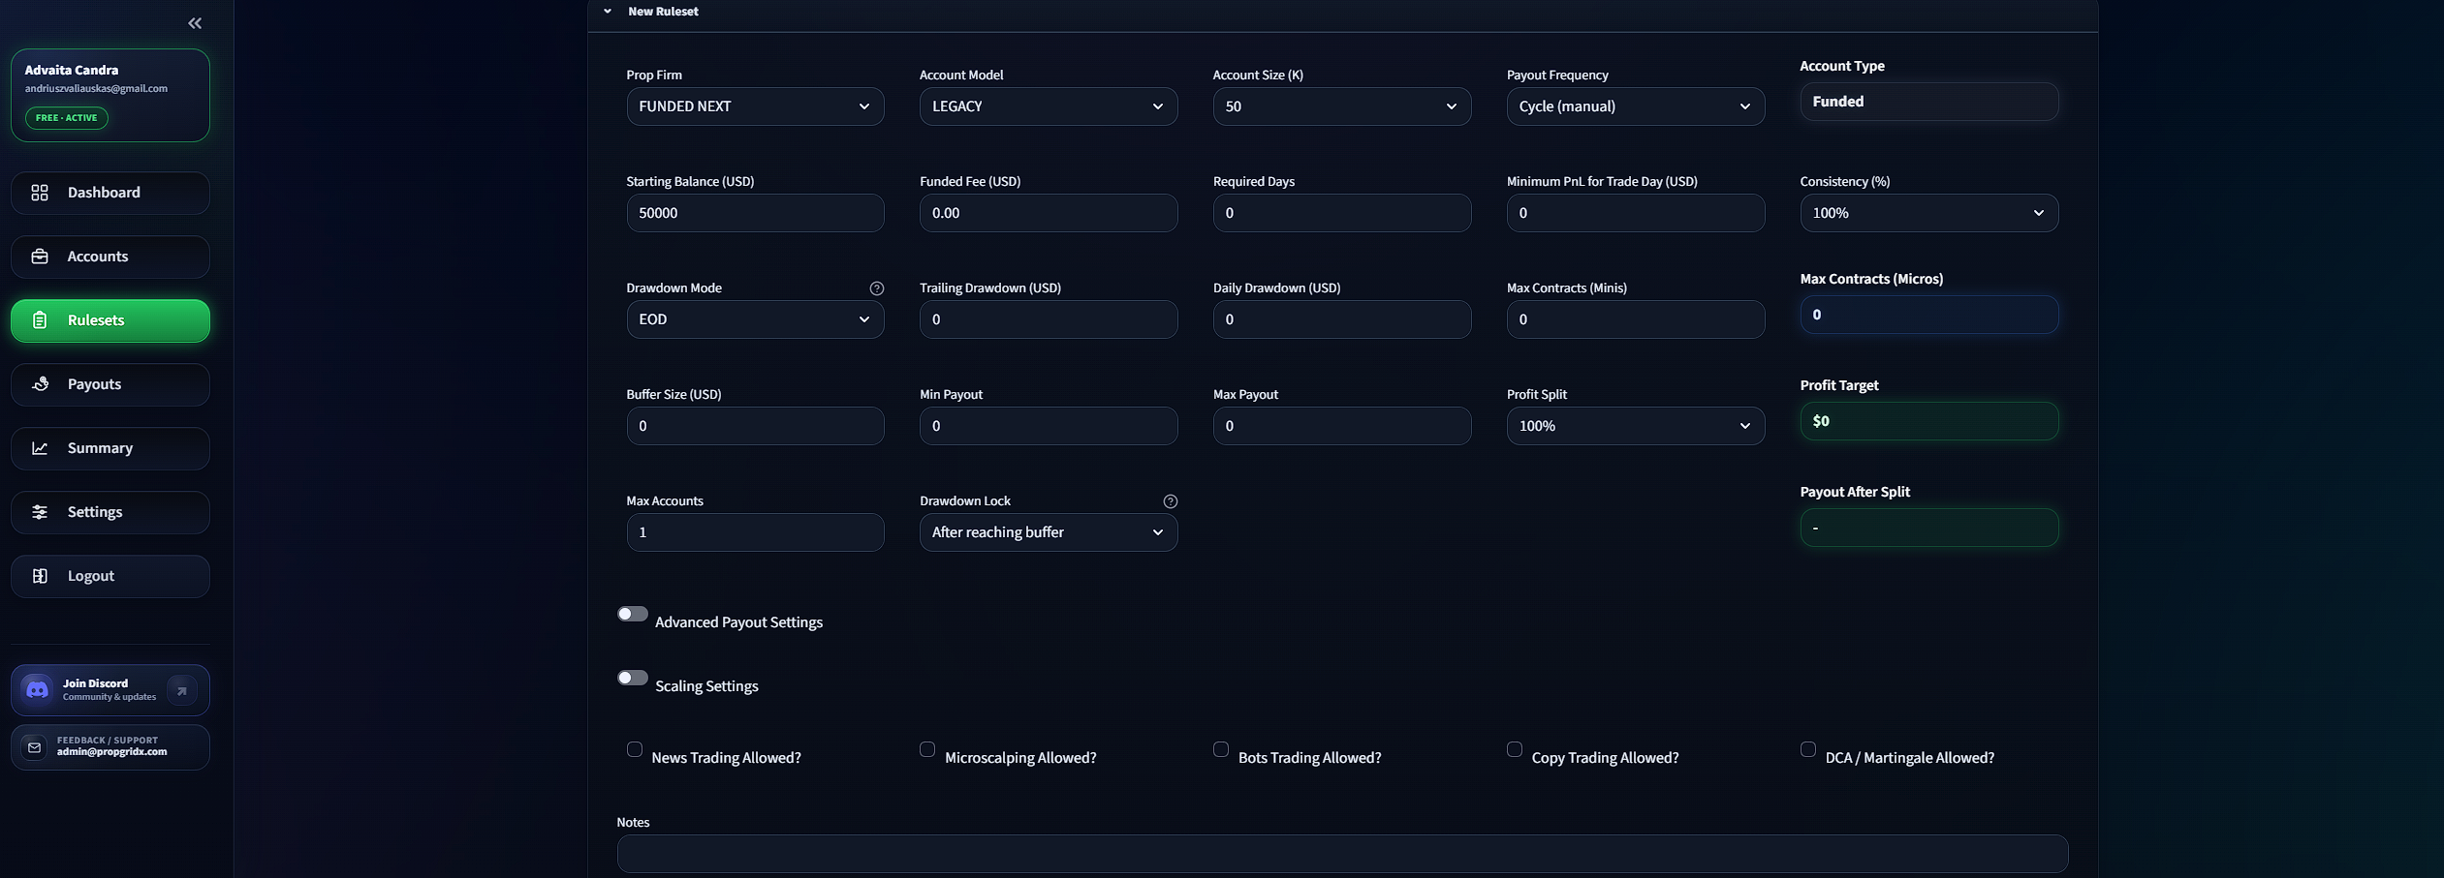Screen dimensions: 2444x878
Task: Collapse the New Ruleset section
Action: tap(608, 12)
